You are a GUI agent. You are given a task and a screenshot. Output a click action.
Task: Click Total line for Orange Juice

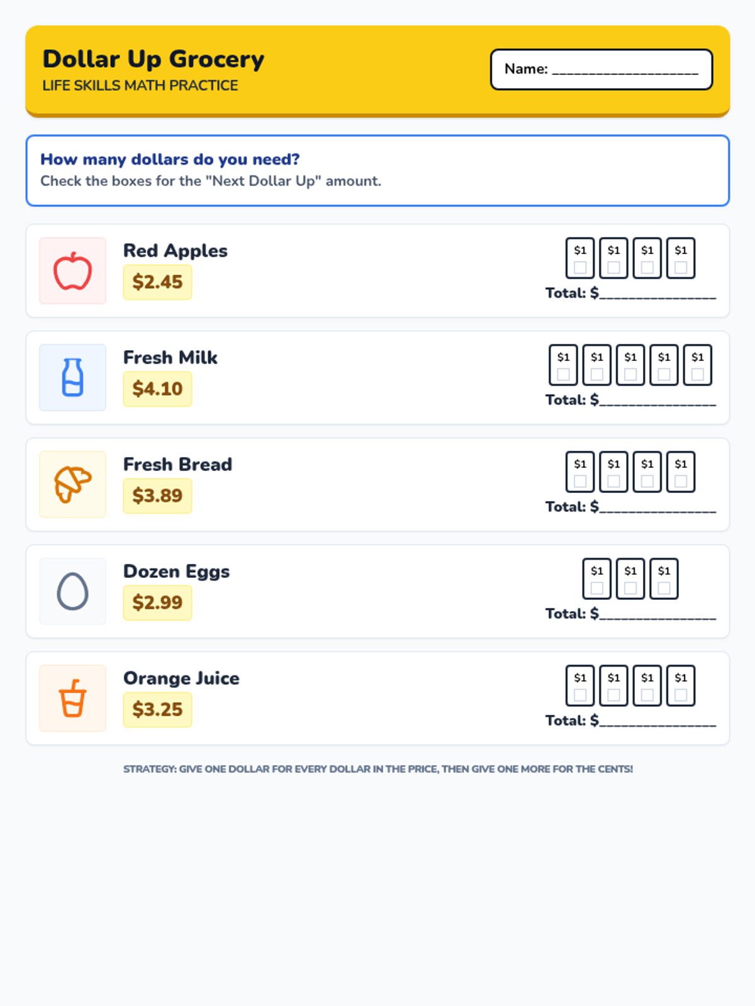tap(630, 721)
